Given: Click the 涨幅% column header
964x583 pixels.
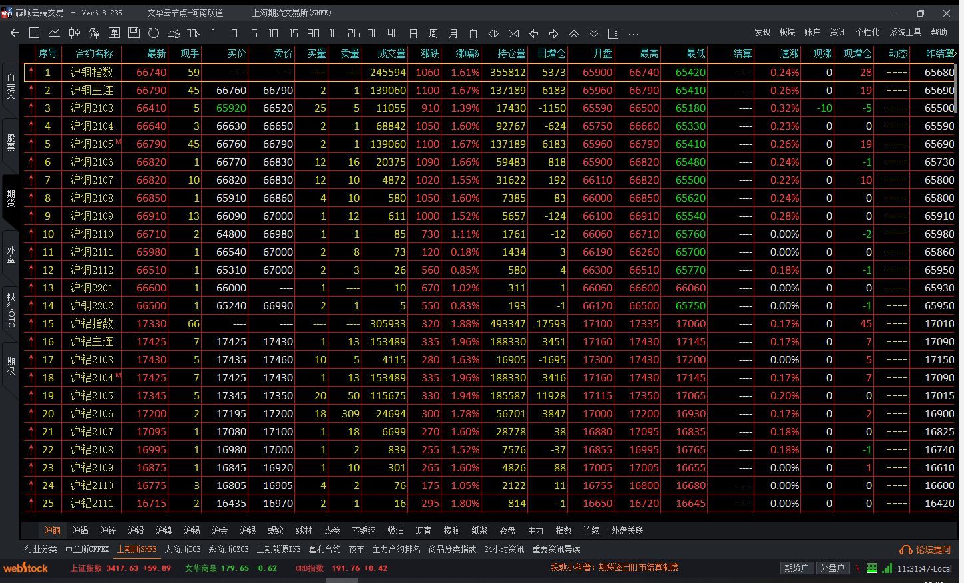Looking at the screenshot, I should point(467,53).
